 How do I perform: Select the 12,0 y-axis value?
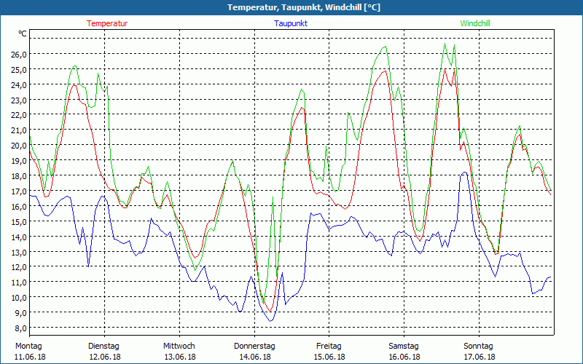pyautogui.click(x=19, y=266)
